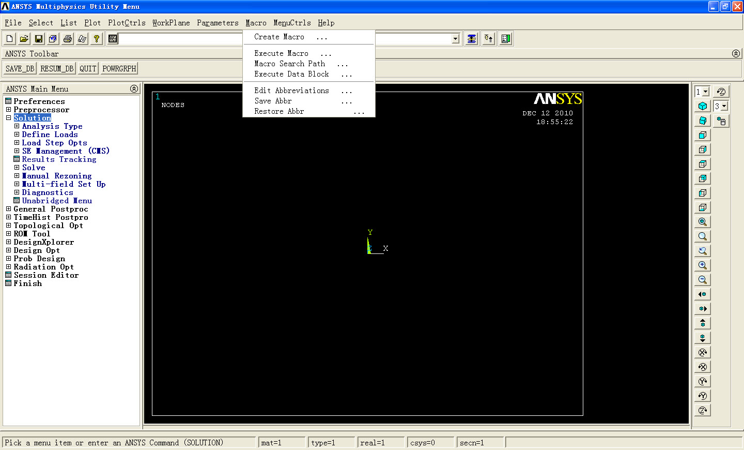Expand the Analysis Type node
Viewport: 744px width, 450px height.
tap(17, 126)
